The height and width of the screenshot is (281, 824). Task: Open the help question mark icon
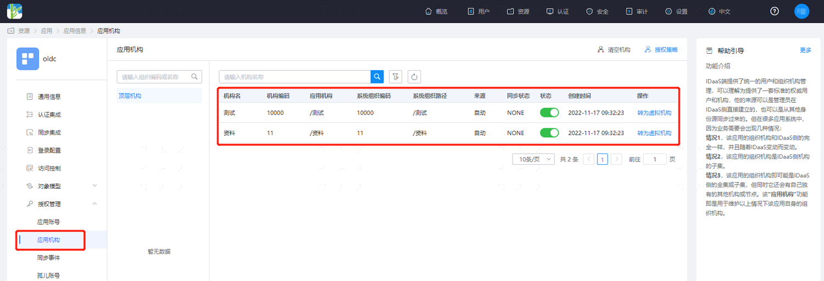pos(775,11)
